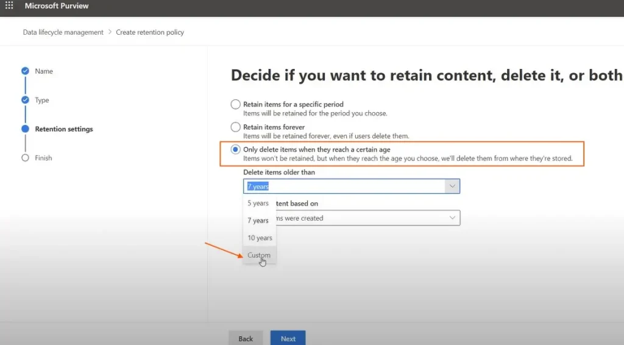Screen dimensions: 624x345
Task: Click the Back button
Action: click(x=246, y=338)
